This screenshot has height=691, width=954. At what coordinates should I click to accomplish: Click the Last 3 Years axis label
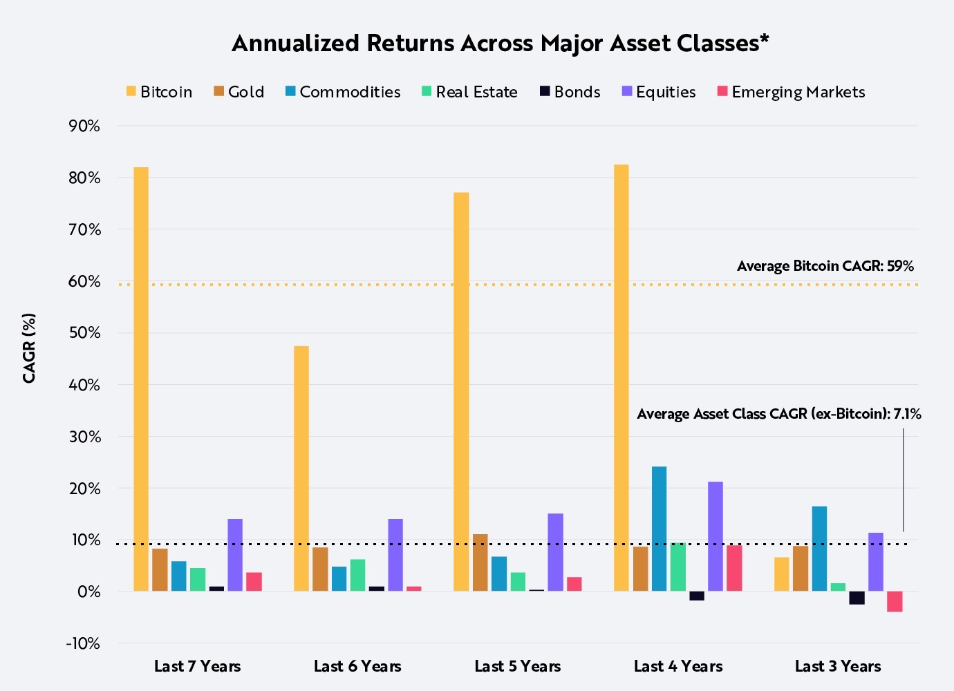(837, 667)
